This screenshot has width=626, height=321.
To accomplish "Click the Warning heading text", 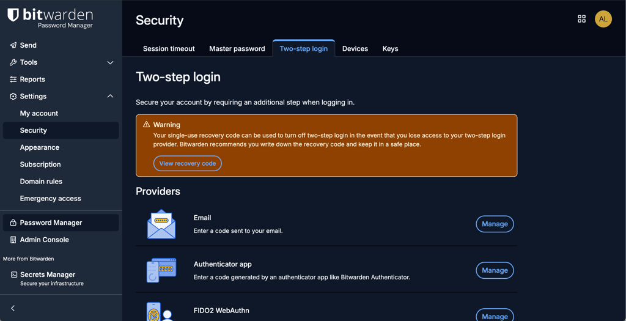I will (x=166, y=125).
